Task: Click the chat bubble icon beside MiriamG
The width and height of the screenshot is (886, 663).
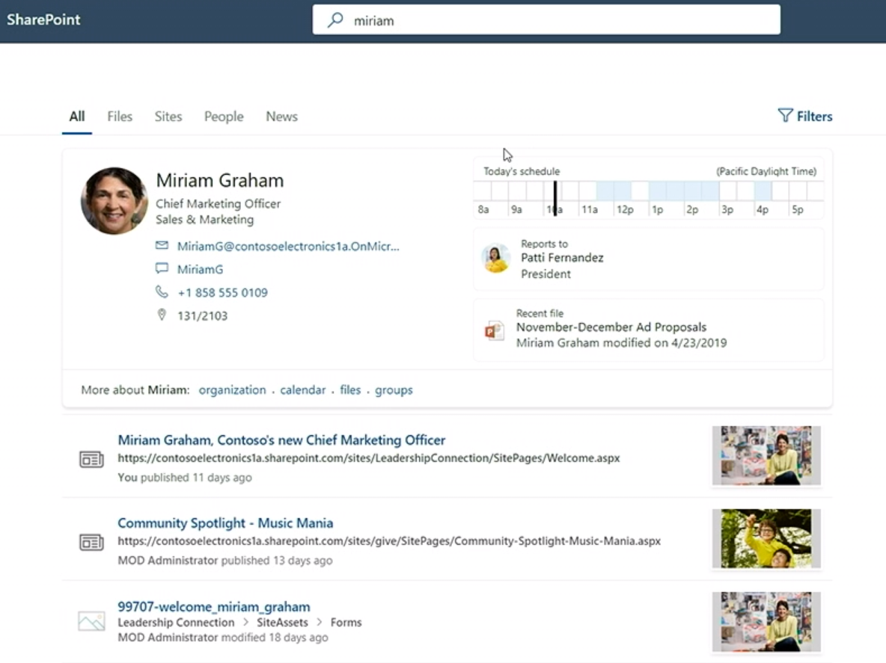Action: coord(162,269)
